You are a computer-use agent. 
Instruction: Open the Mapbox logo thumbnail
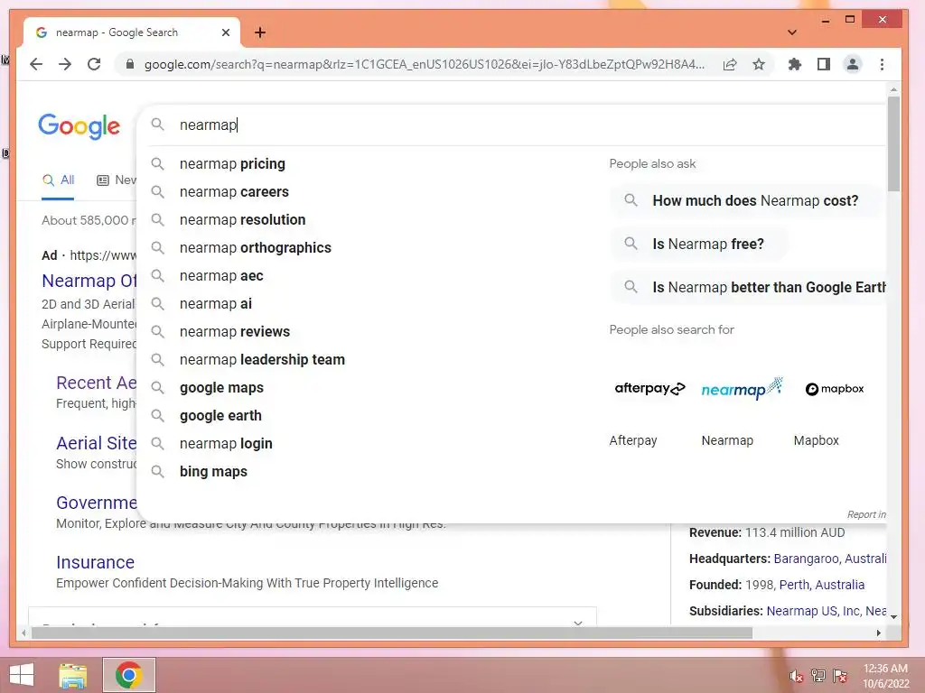tap(834, 389)
